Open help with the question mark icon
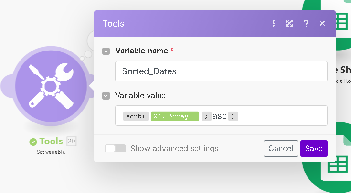This screenshot has width=351, height=193. point(306,23)
